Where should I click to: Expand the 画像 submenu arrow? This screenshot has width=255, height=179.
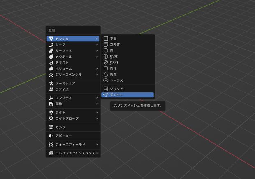97,104
